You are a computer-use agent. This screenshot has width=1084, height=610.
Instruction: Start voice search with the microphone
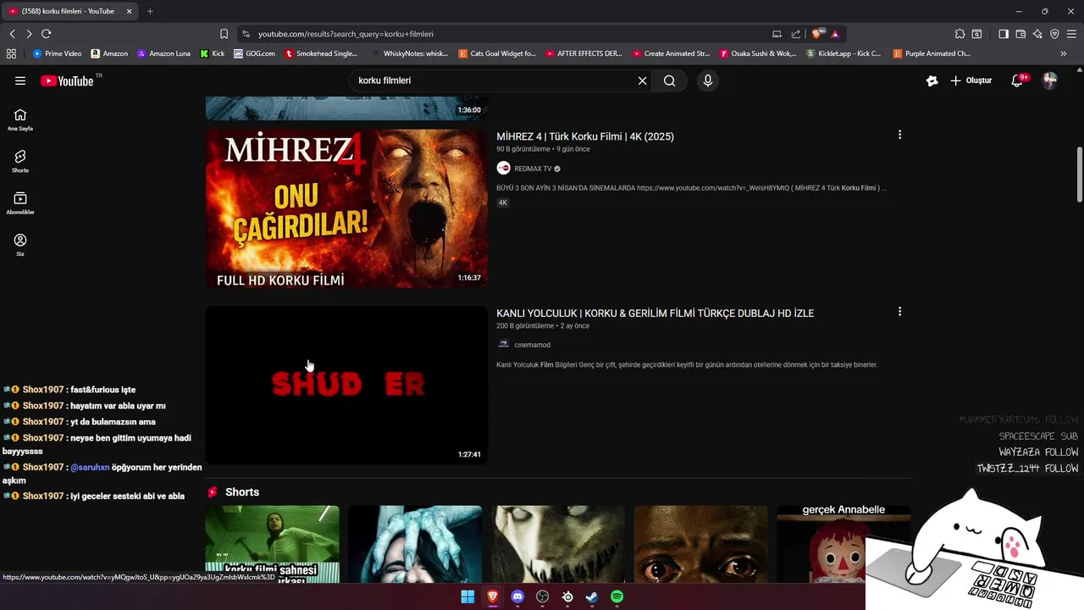[708, 80]
